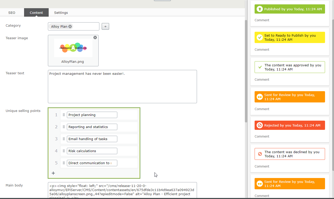Click the AlloyPlan.png teaser thumbnail
The width and height of the screenshot is (334, 199).
tap(73, 48)
